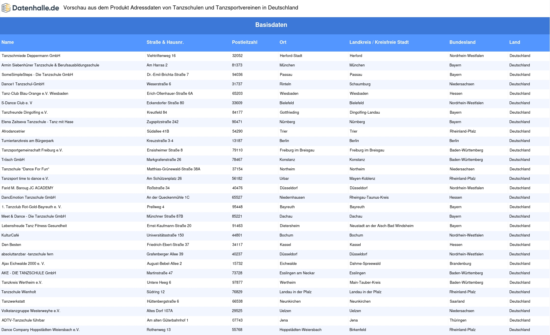Select the Ort cell Esslingen am Neckar

[297, 273]
